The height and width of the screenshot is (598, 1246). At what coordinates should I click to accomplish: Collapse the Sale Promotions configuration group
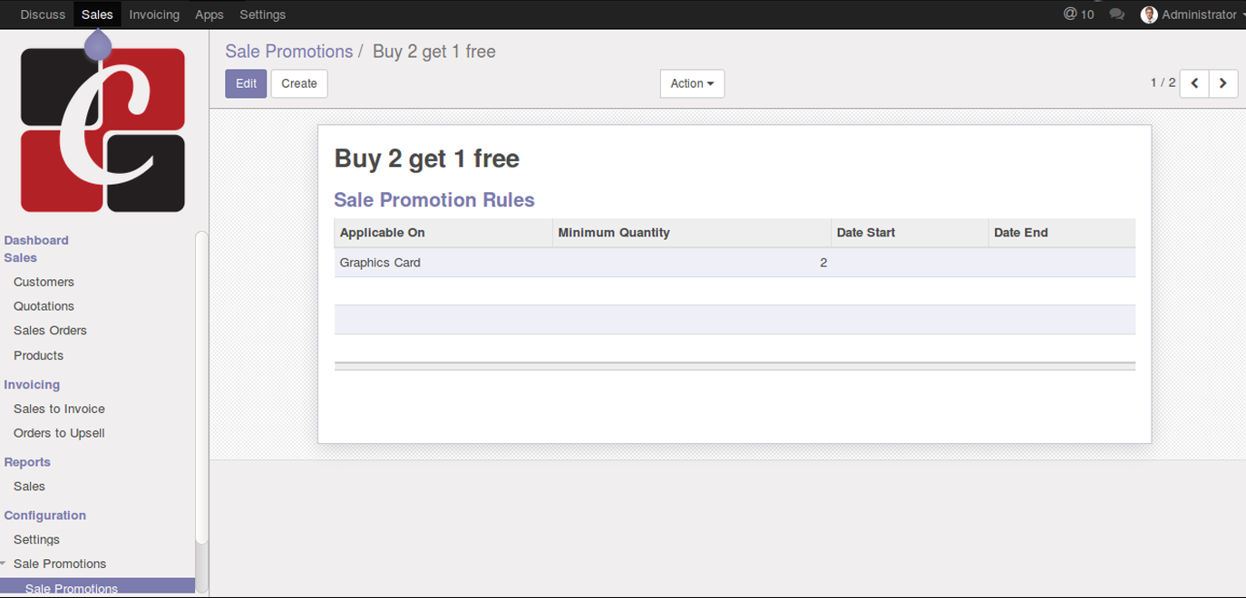click(x=4, y=564)
